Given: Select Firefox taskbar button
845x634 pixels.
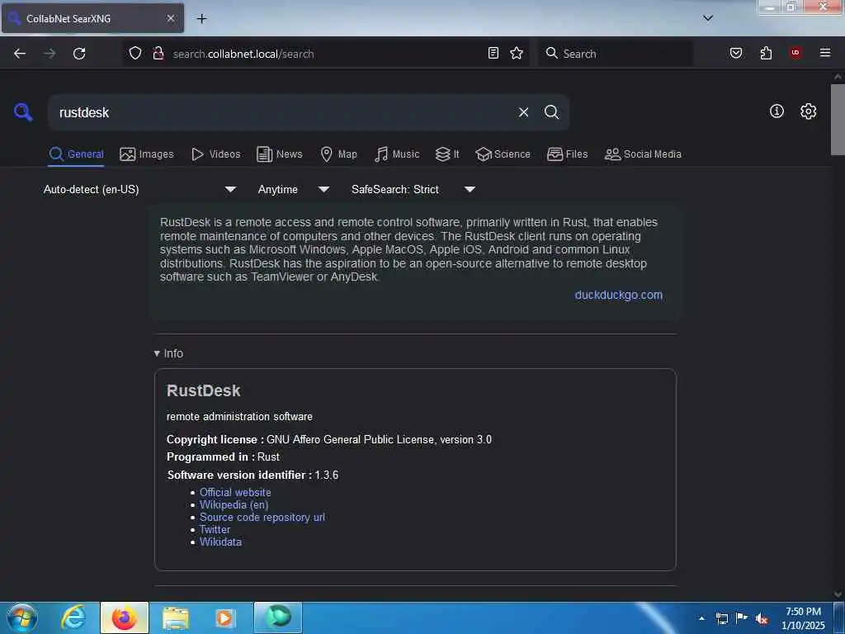Looking at the screenshot, I should (x=125, y=617).
